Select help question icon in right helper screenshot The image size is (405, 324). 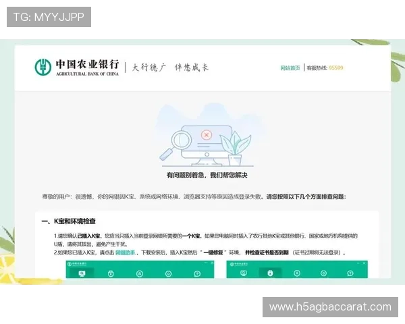(350, 273)
